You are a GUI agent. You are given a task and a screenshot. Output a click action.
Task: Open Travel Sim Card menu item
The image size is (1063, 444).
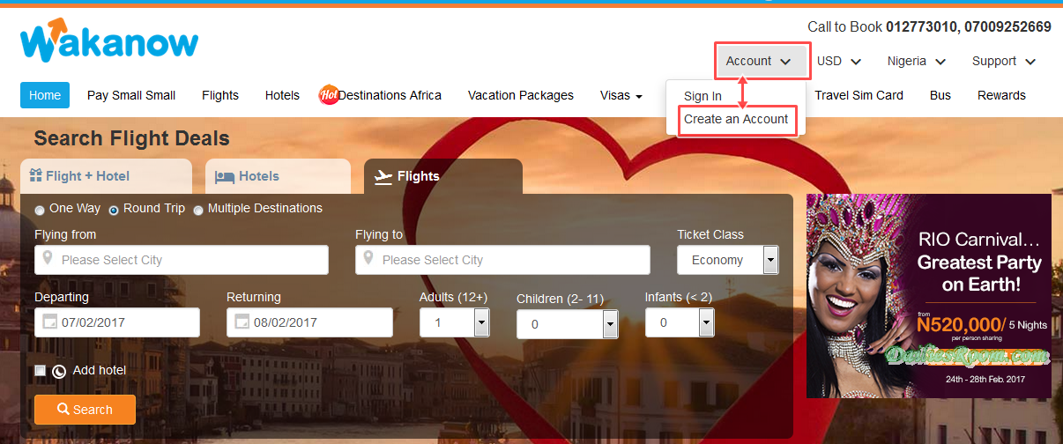[859, 95]
